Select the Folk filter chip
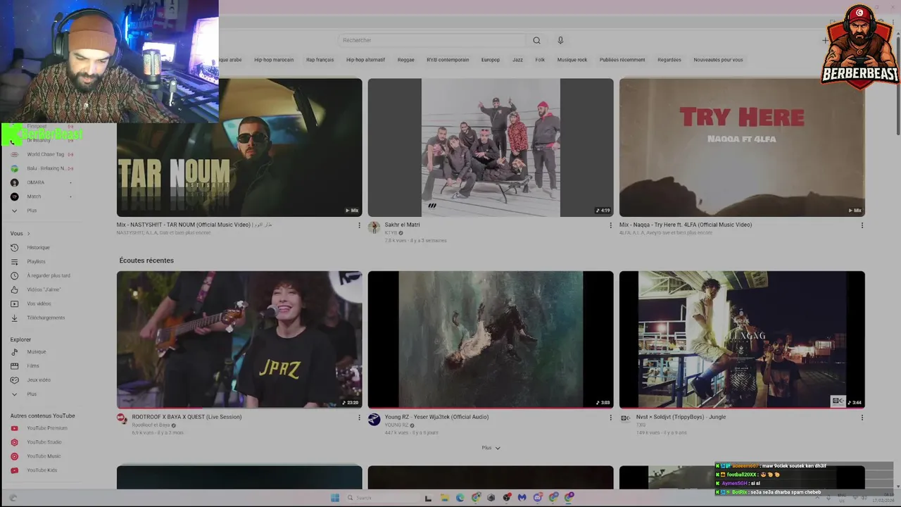 540,60
